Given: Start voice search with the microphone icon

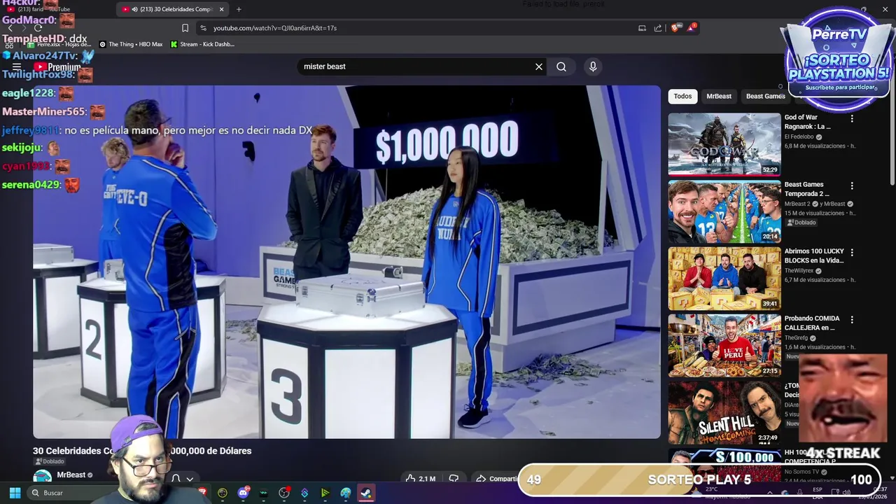Looking at the screenshot, I should pyautogui.click(x=593, y=66).
